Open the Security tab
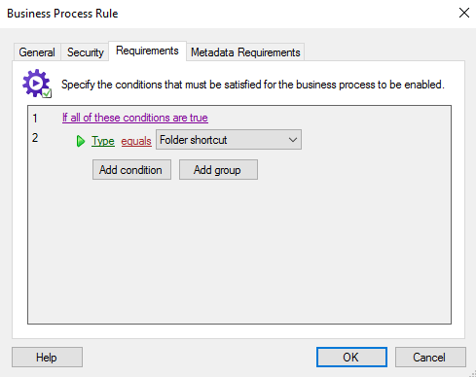 (x=85, y=52)
